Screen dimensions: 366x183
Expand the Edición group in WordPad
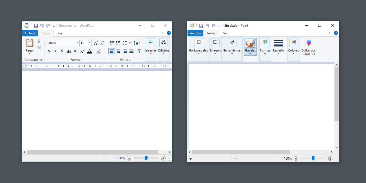tap(164, 50)
